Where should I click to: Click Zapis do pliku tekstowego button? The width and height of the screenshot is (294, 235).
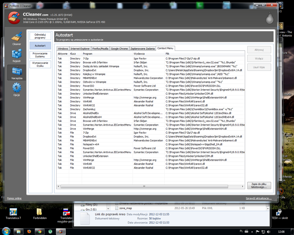coord(259,185)
